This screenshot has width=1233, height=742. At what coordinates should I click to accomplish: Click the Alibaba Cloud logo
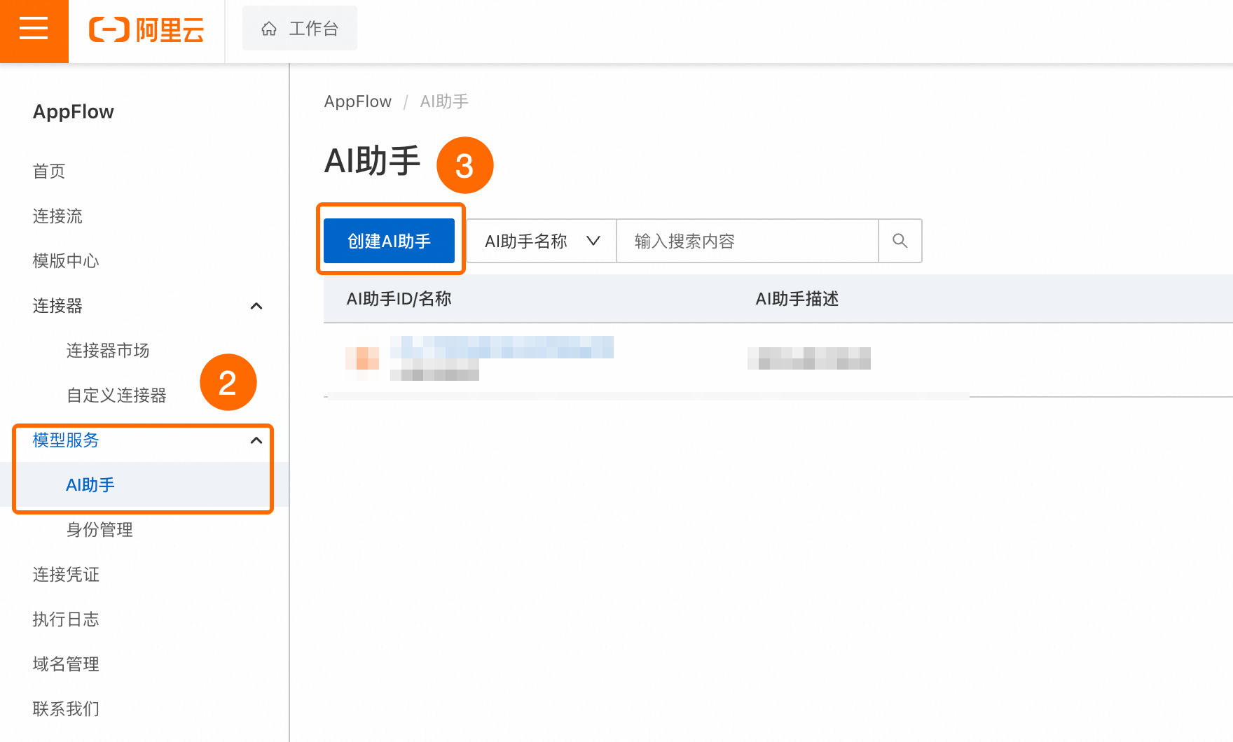(146, 30)
